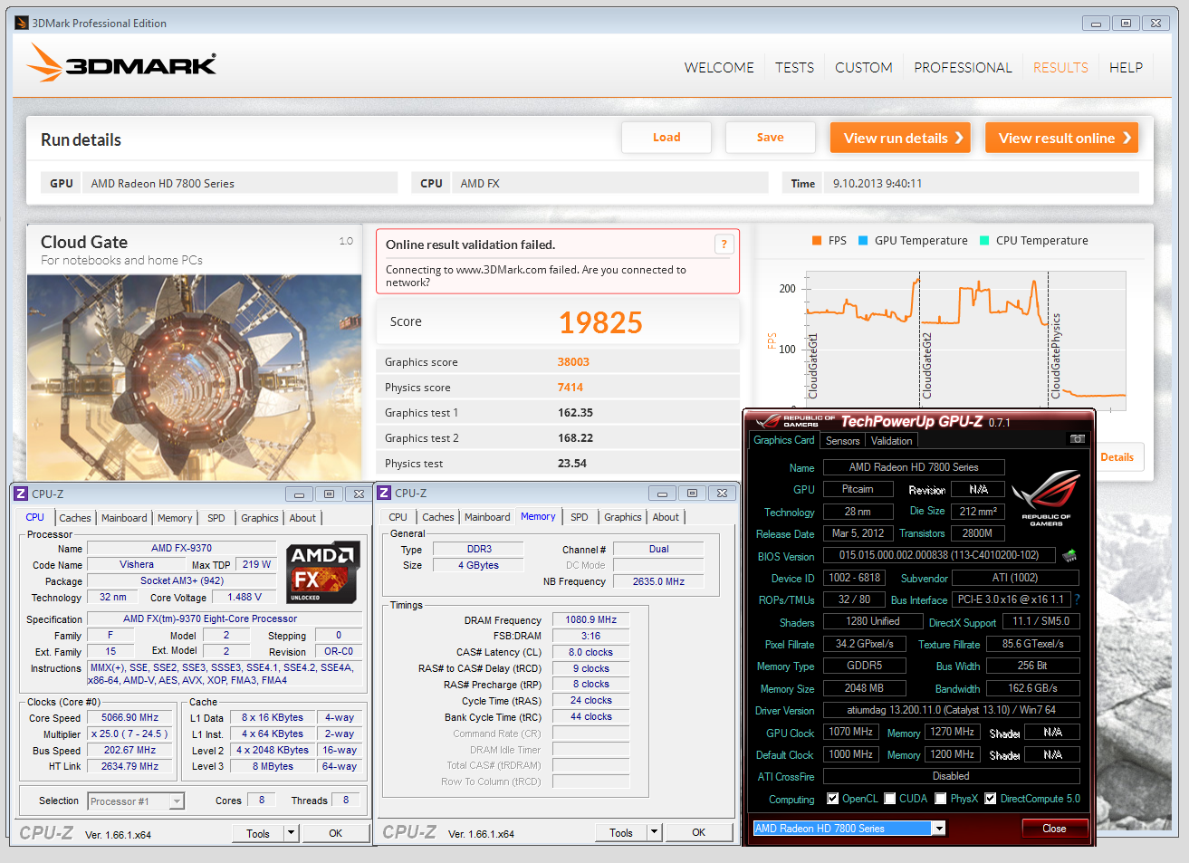Click the Physics score value 7414
This screenshot has height=863, width=1189.
(571, 387)
